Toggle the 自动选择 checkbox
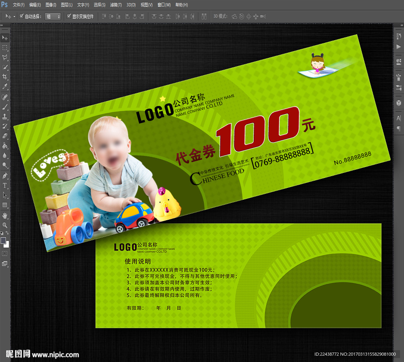This screenshot has width=404, height=362. tap(22, 16)
